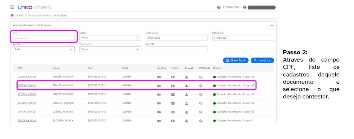
Task: Open FaceM. person icon for ROBERTO row
Action: 187,103
